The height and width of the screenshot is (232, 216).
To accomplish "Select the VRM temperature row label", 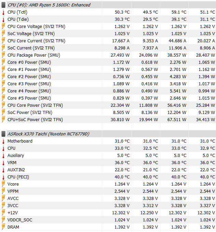I will [12, 163].
